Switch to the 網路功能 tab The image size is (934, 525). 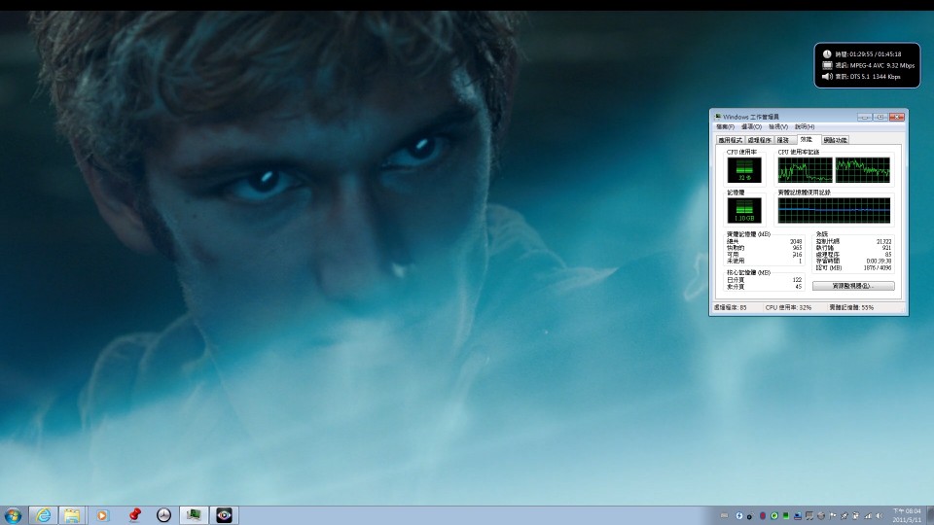coord(835,140)
